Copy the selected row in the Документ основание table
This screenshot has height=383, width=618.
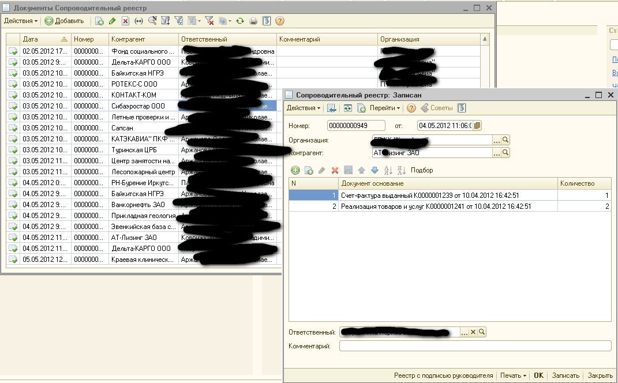pos(309,170)
